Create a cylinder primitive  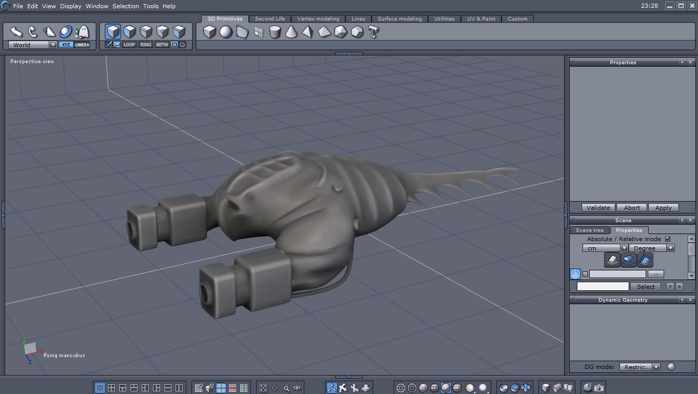coord(275,32)
